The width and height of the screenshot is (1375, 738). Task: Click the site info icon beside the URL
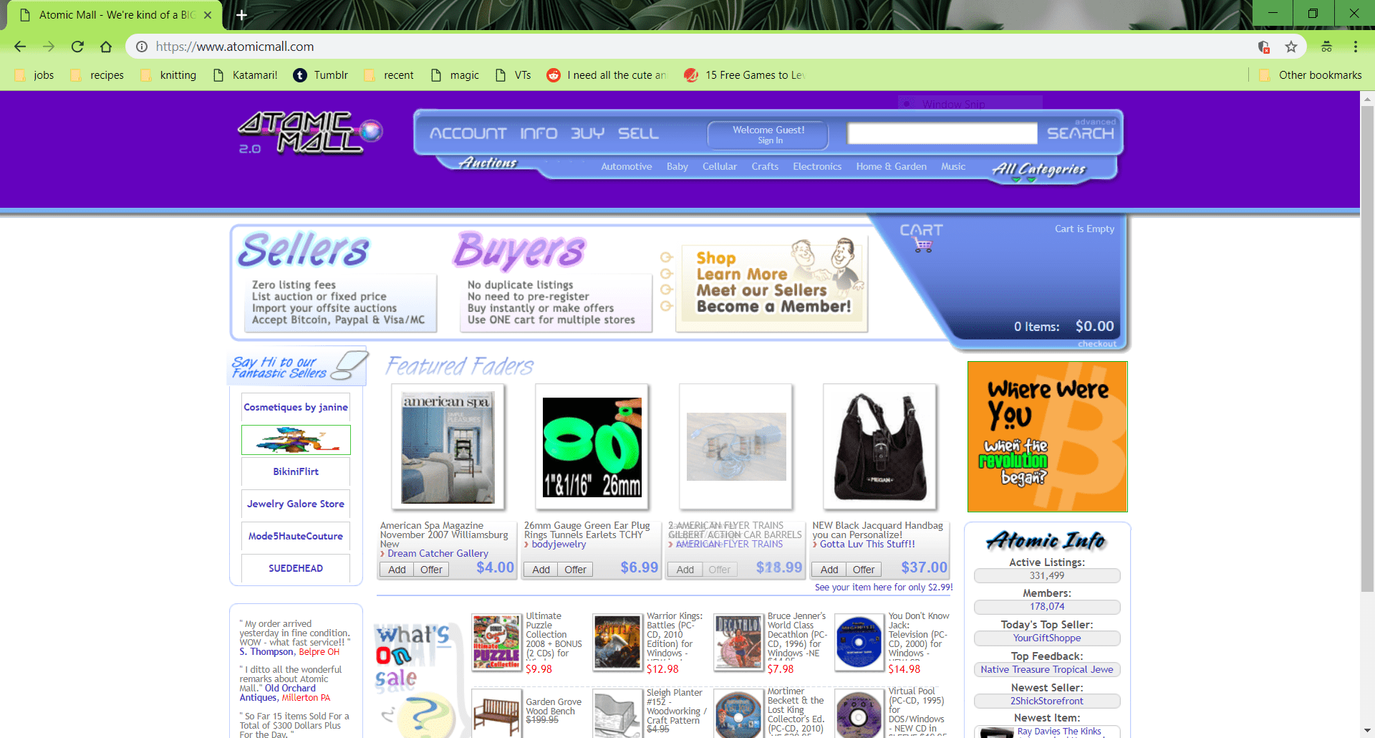141,47
